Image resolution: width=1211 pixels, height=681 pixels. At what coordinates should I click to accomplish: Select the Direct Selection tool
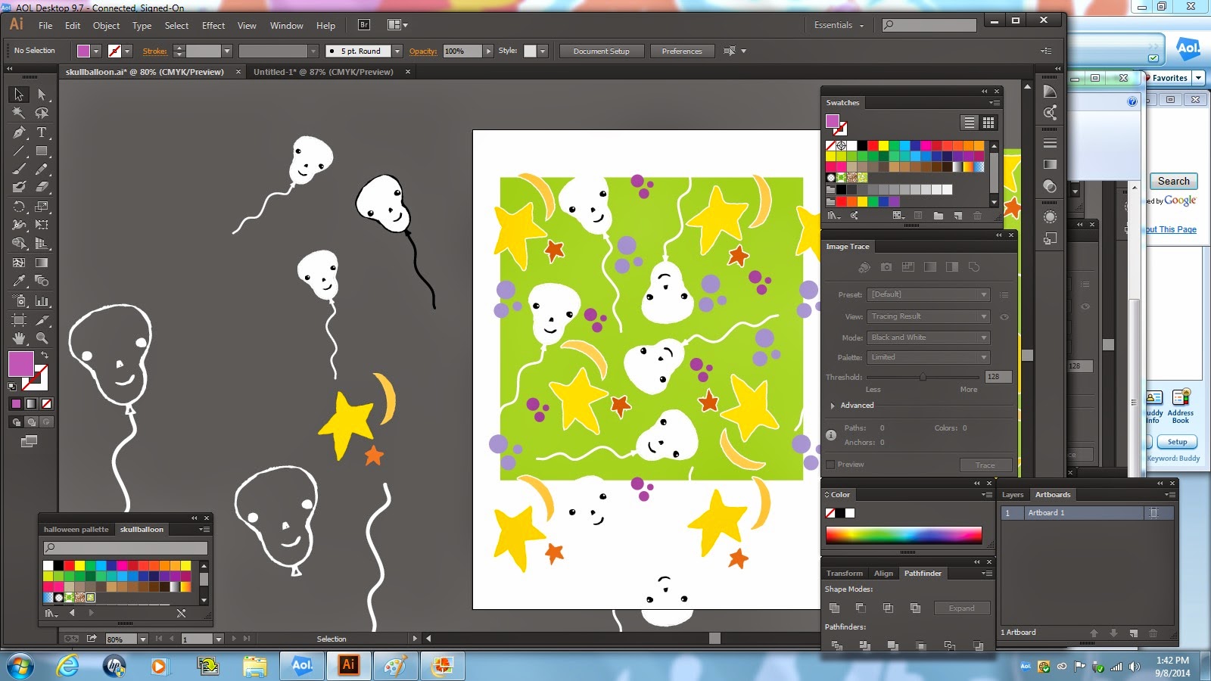(42, 95)
